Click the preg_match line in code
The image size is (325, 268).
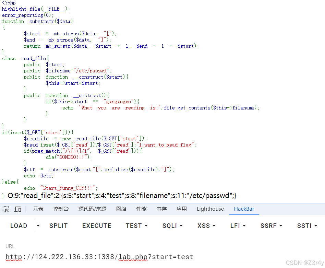(x=83, y=151)
